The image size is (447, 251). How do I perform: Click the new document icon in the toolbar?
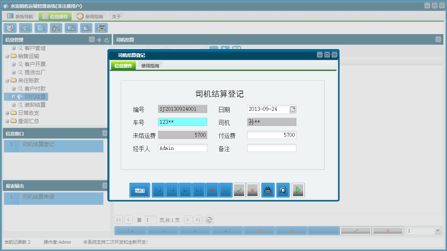pyautogui.click(x=40, y=28)
